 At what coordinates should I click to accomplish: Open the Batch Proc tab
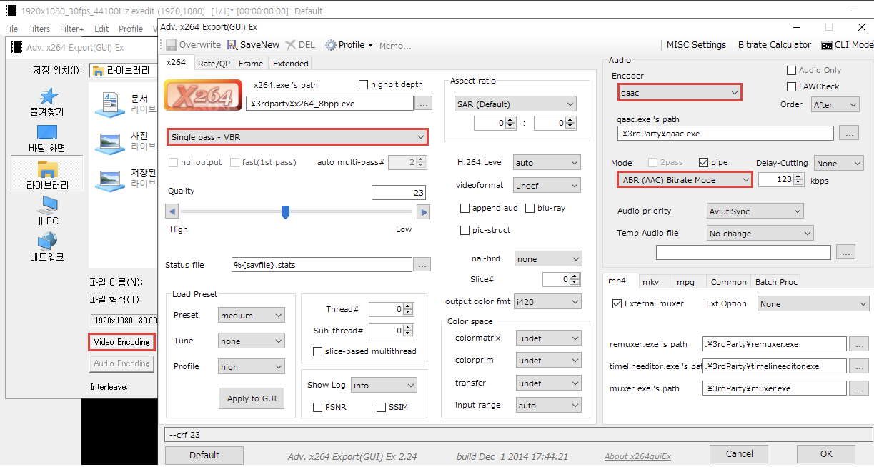(x=776, y=282)
